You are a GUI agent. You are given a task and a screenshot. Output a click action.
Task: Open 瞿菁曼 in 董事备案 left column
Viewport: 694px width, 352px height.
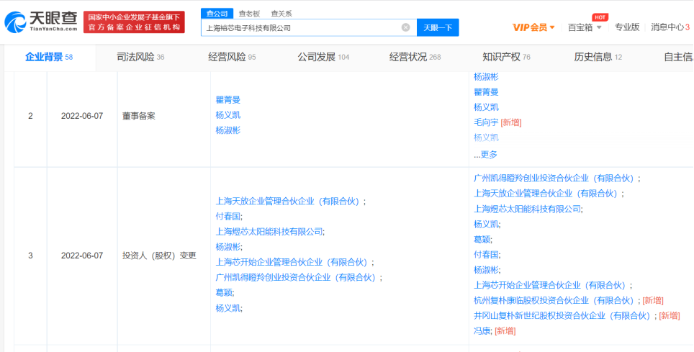pyautogui.click(x=228, y=100)
